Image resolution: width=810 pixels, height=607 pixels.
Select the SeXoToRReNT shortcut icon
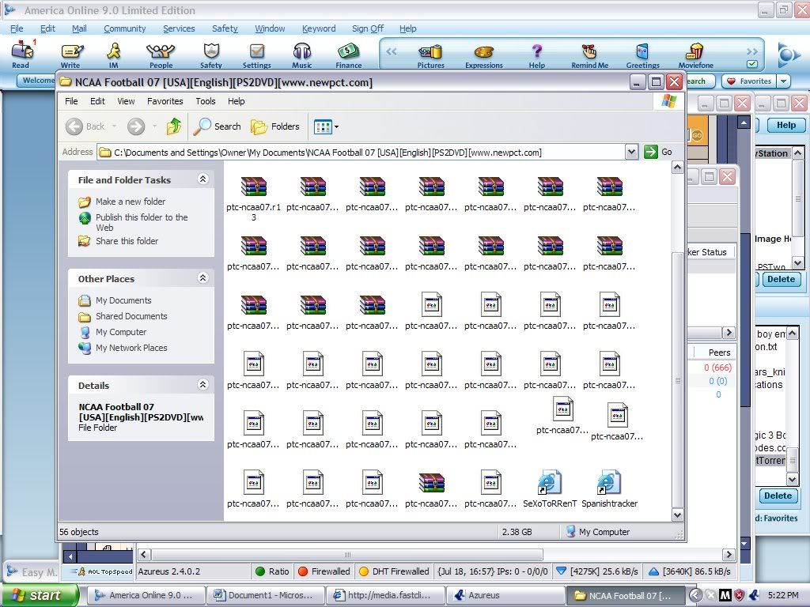tap(550, 483)
